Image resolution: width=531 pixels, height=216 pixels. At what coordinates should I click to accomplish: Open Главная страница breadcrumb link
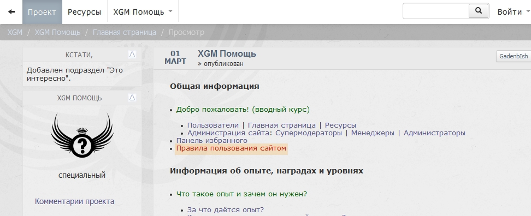point(125,32)
